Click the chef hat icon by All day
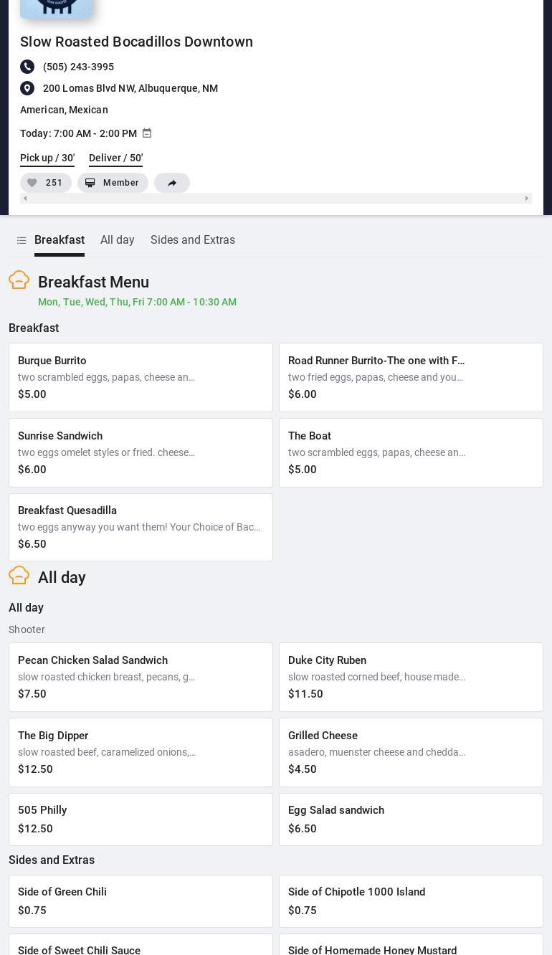 [x=19, y=576]
